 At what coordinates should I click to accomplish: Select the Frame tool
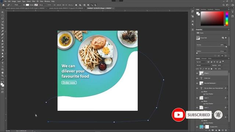(3, 28)
